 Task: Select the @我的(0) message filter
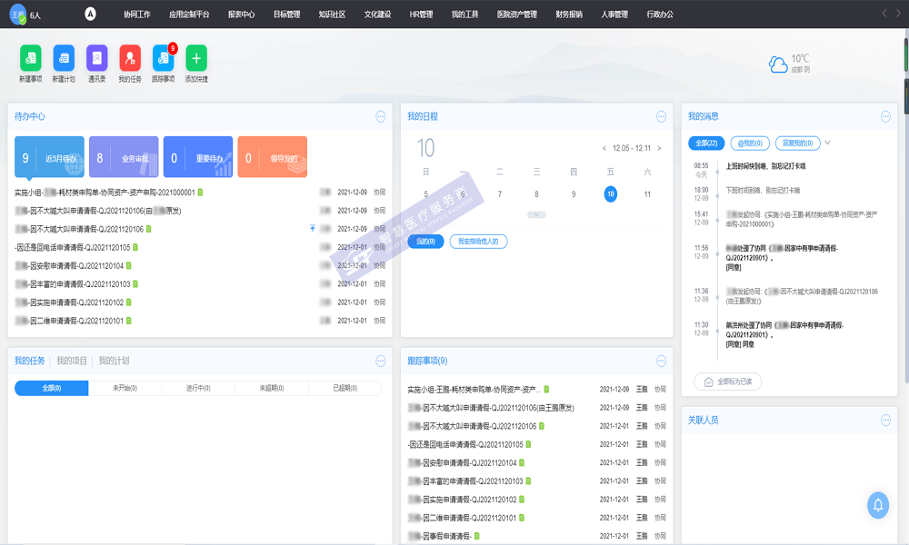click(x=750, y=144)
